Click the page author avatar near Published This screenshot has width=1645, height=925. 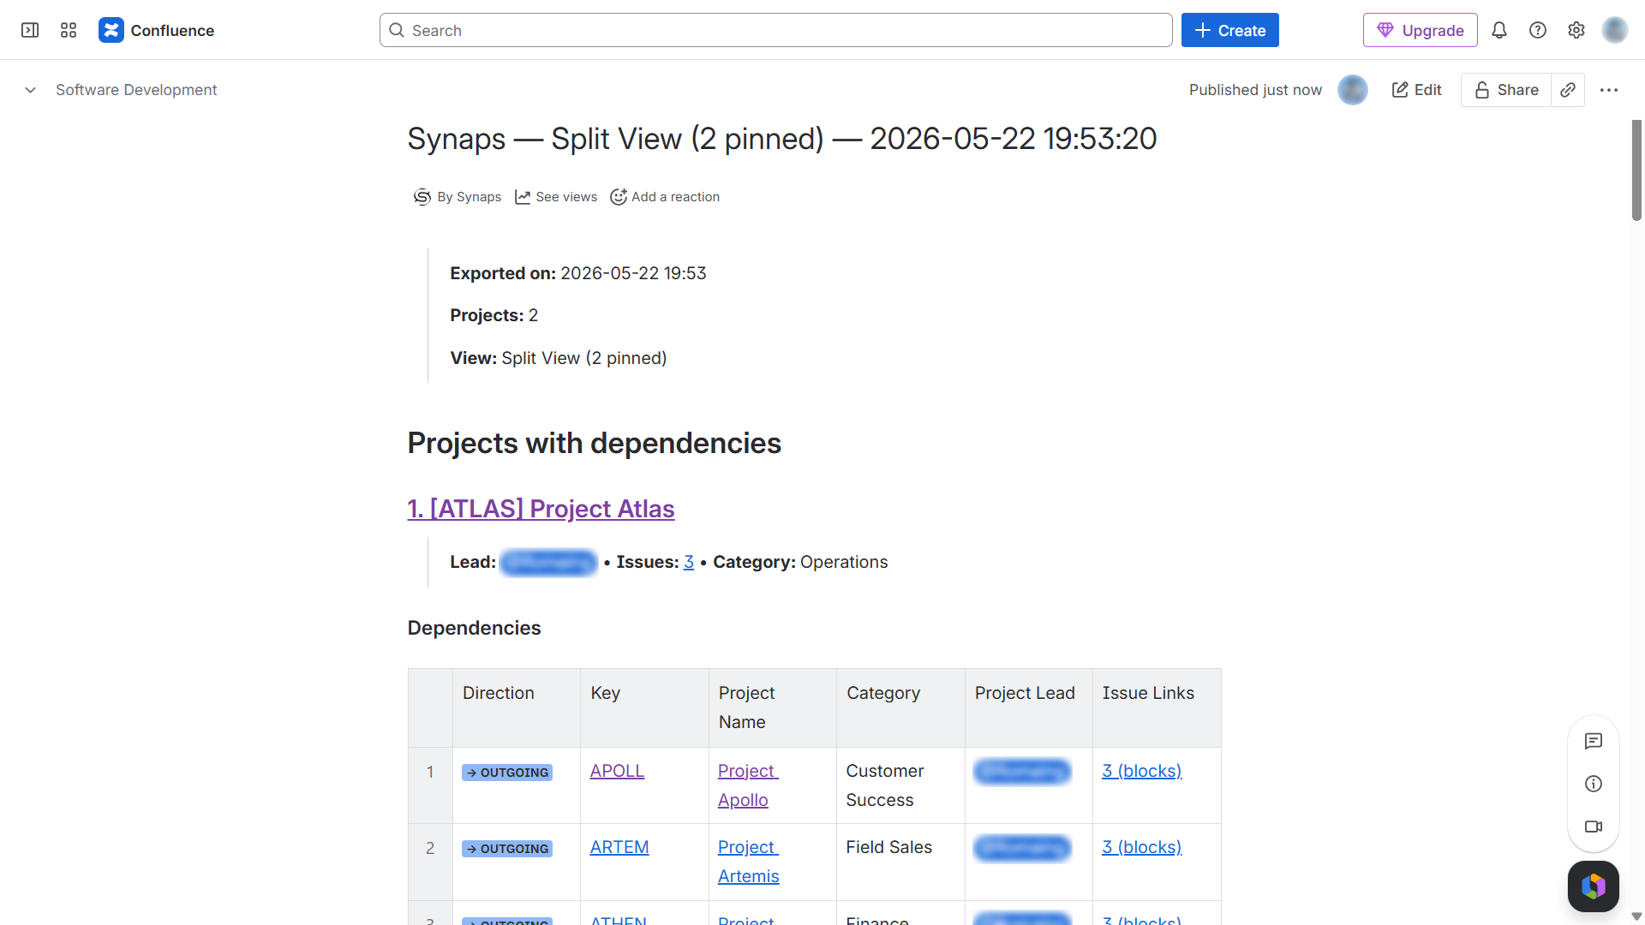click(1353, 90)
